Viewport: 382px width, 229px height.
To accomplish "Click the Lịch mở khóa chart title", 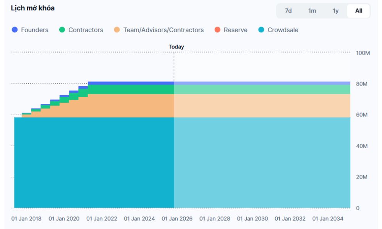I will point(32,8).
